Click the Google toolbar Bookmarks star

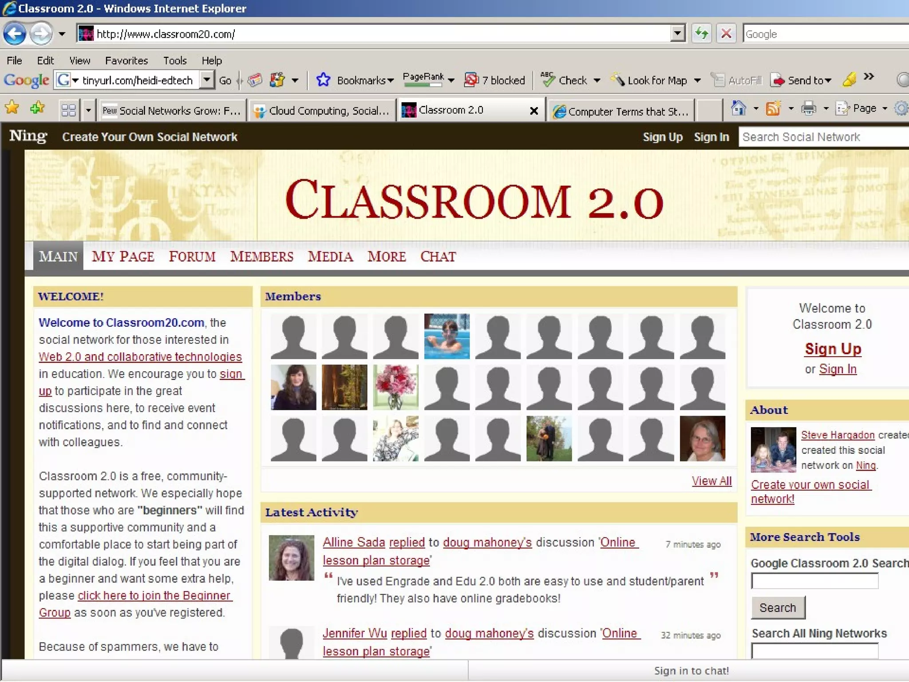click(323, 80)
